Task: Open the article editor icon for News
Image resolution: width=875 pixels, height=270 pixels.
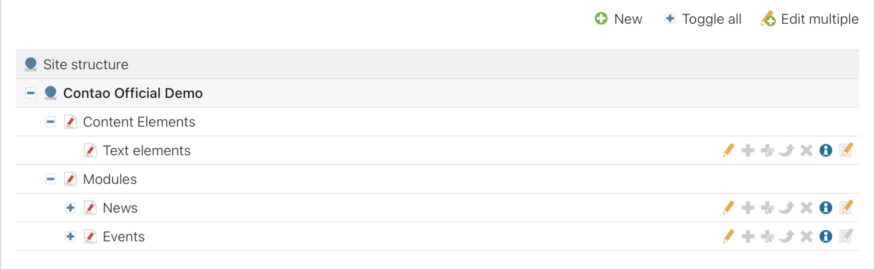Action: tap(846, 207)
